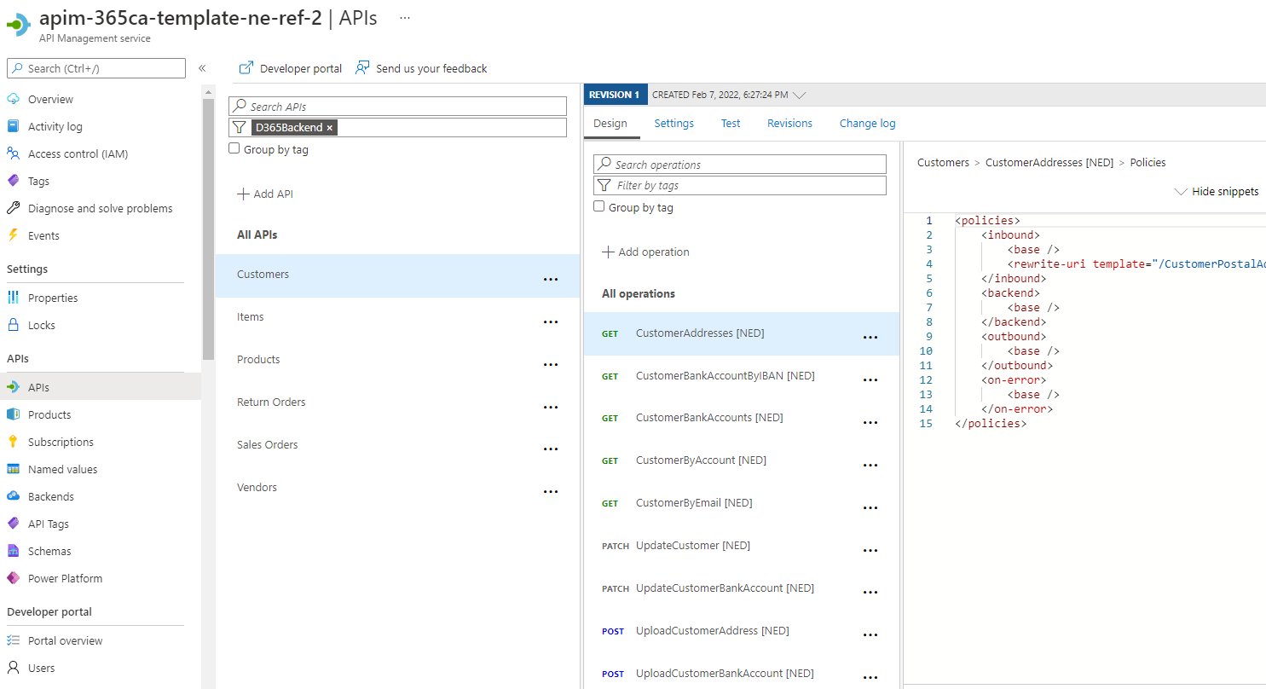Click Add API
This screenshot has height=689, width=1266.
click(x=265, y=194)
